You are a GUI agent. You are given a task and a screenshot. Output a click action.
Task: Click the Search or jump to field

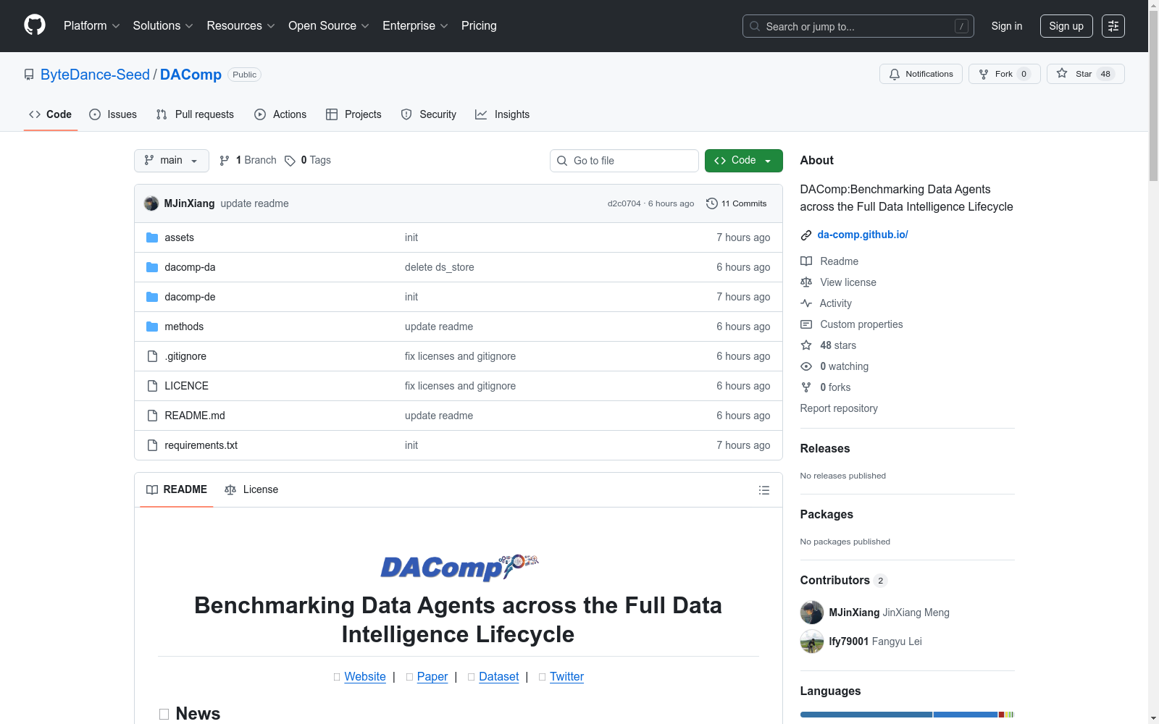click(x=858, y=26)
